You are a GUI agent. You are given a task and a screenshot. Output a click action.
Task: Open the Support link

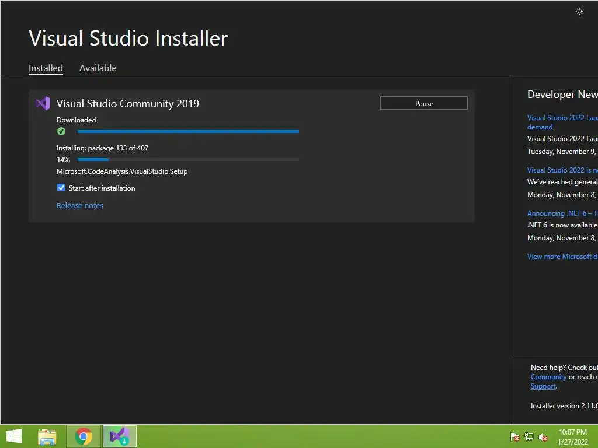point(543,386)
